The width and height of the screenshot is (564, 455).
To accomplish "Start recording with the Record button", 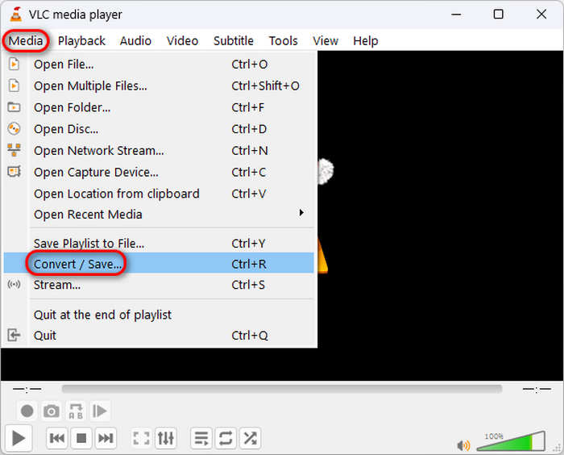I will point(27,411).
